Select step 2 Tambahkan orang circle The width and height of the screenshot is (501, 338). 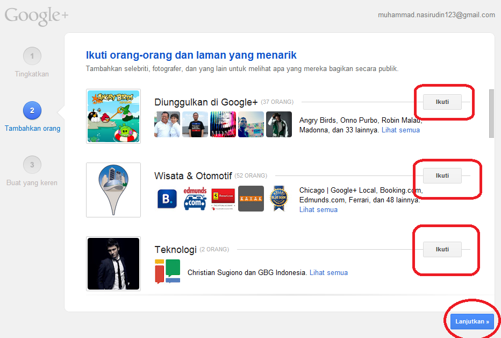(x=32, y=110)
